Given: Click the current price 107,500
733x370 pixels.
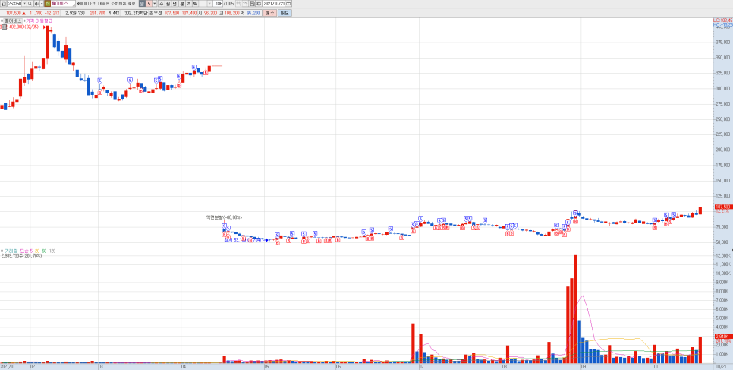Looking at the screenshot, I should pos(14,13).
